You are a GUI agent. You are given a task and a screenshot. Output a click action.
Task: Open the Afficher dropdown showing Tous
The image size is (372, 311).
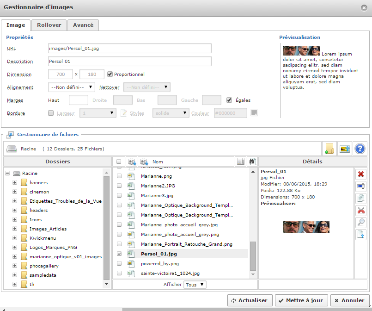click(x=195, y=285)
